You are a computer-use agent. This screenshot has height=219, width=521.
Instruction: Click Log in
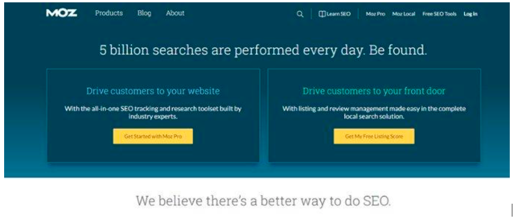470,14
